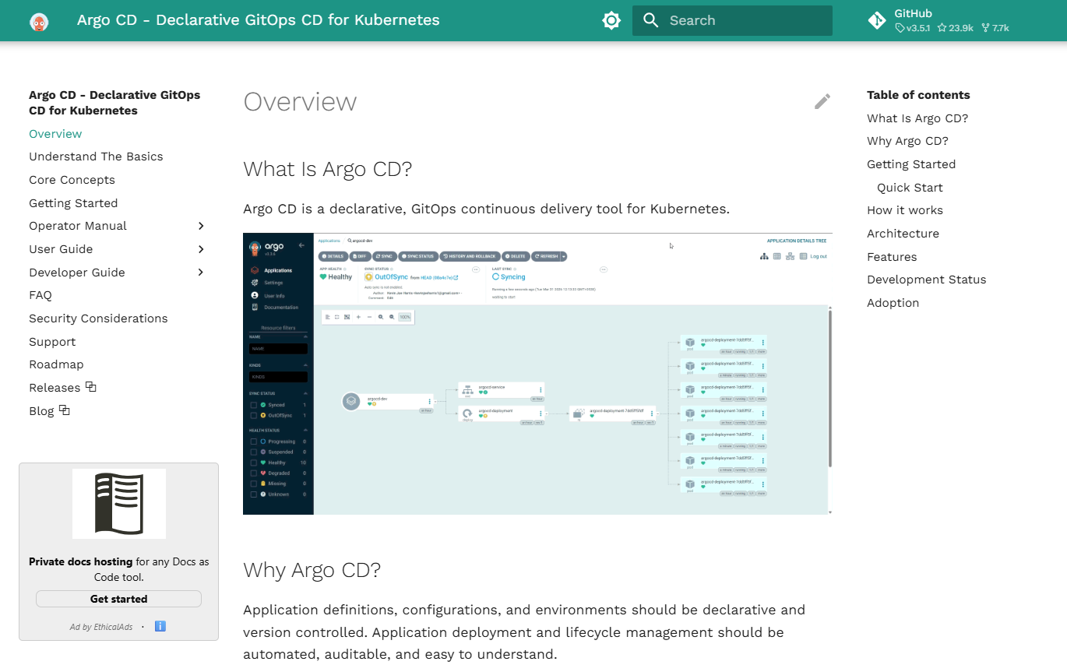Open the Argo CD application tree screenshot

(x=537, y=374)
